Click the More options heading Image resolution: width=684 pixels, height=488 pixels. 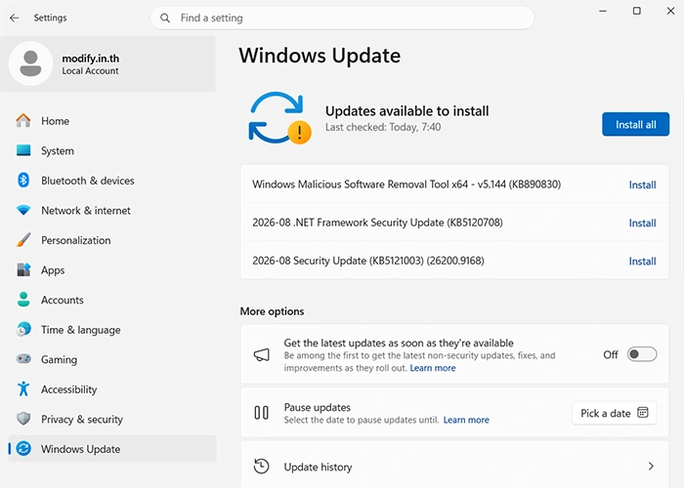[272, 311]
